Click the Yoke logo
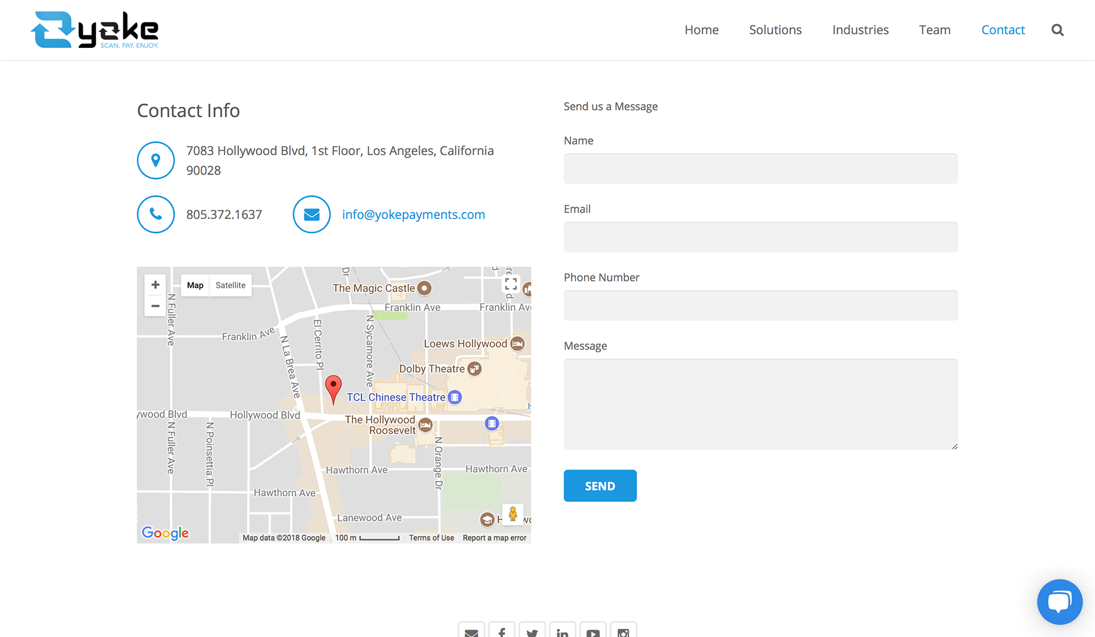This screenshot has width=1095, height=637. 95,30
